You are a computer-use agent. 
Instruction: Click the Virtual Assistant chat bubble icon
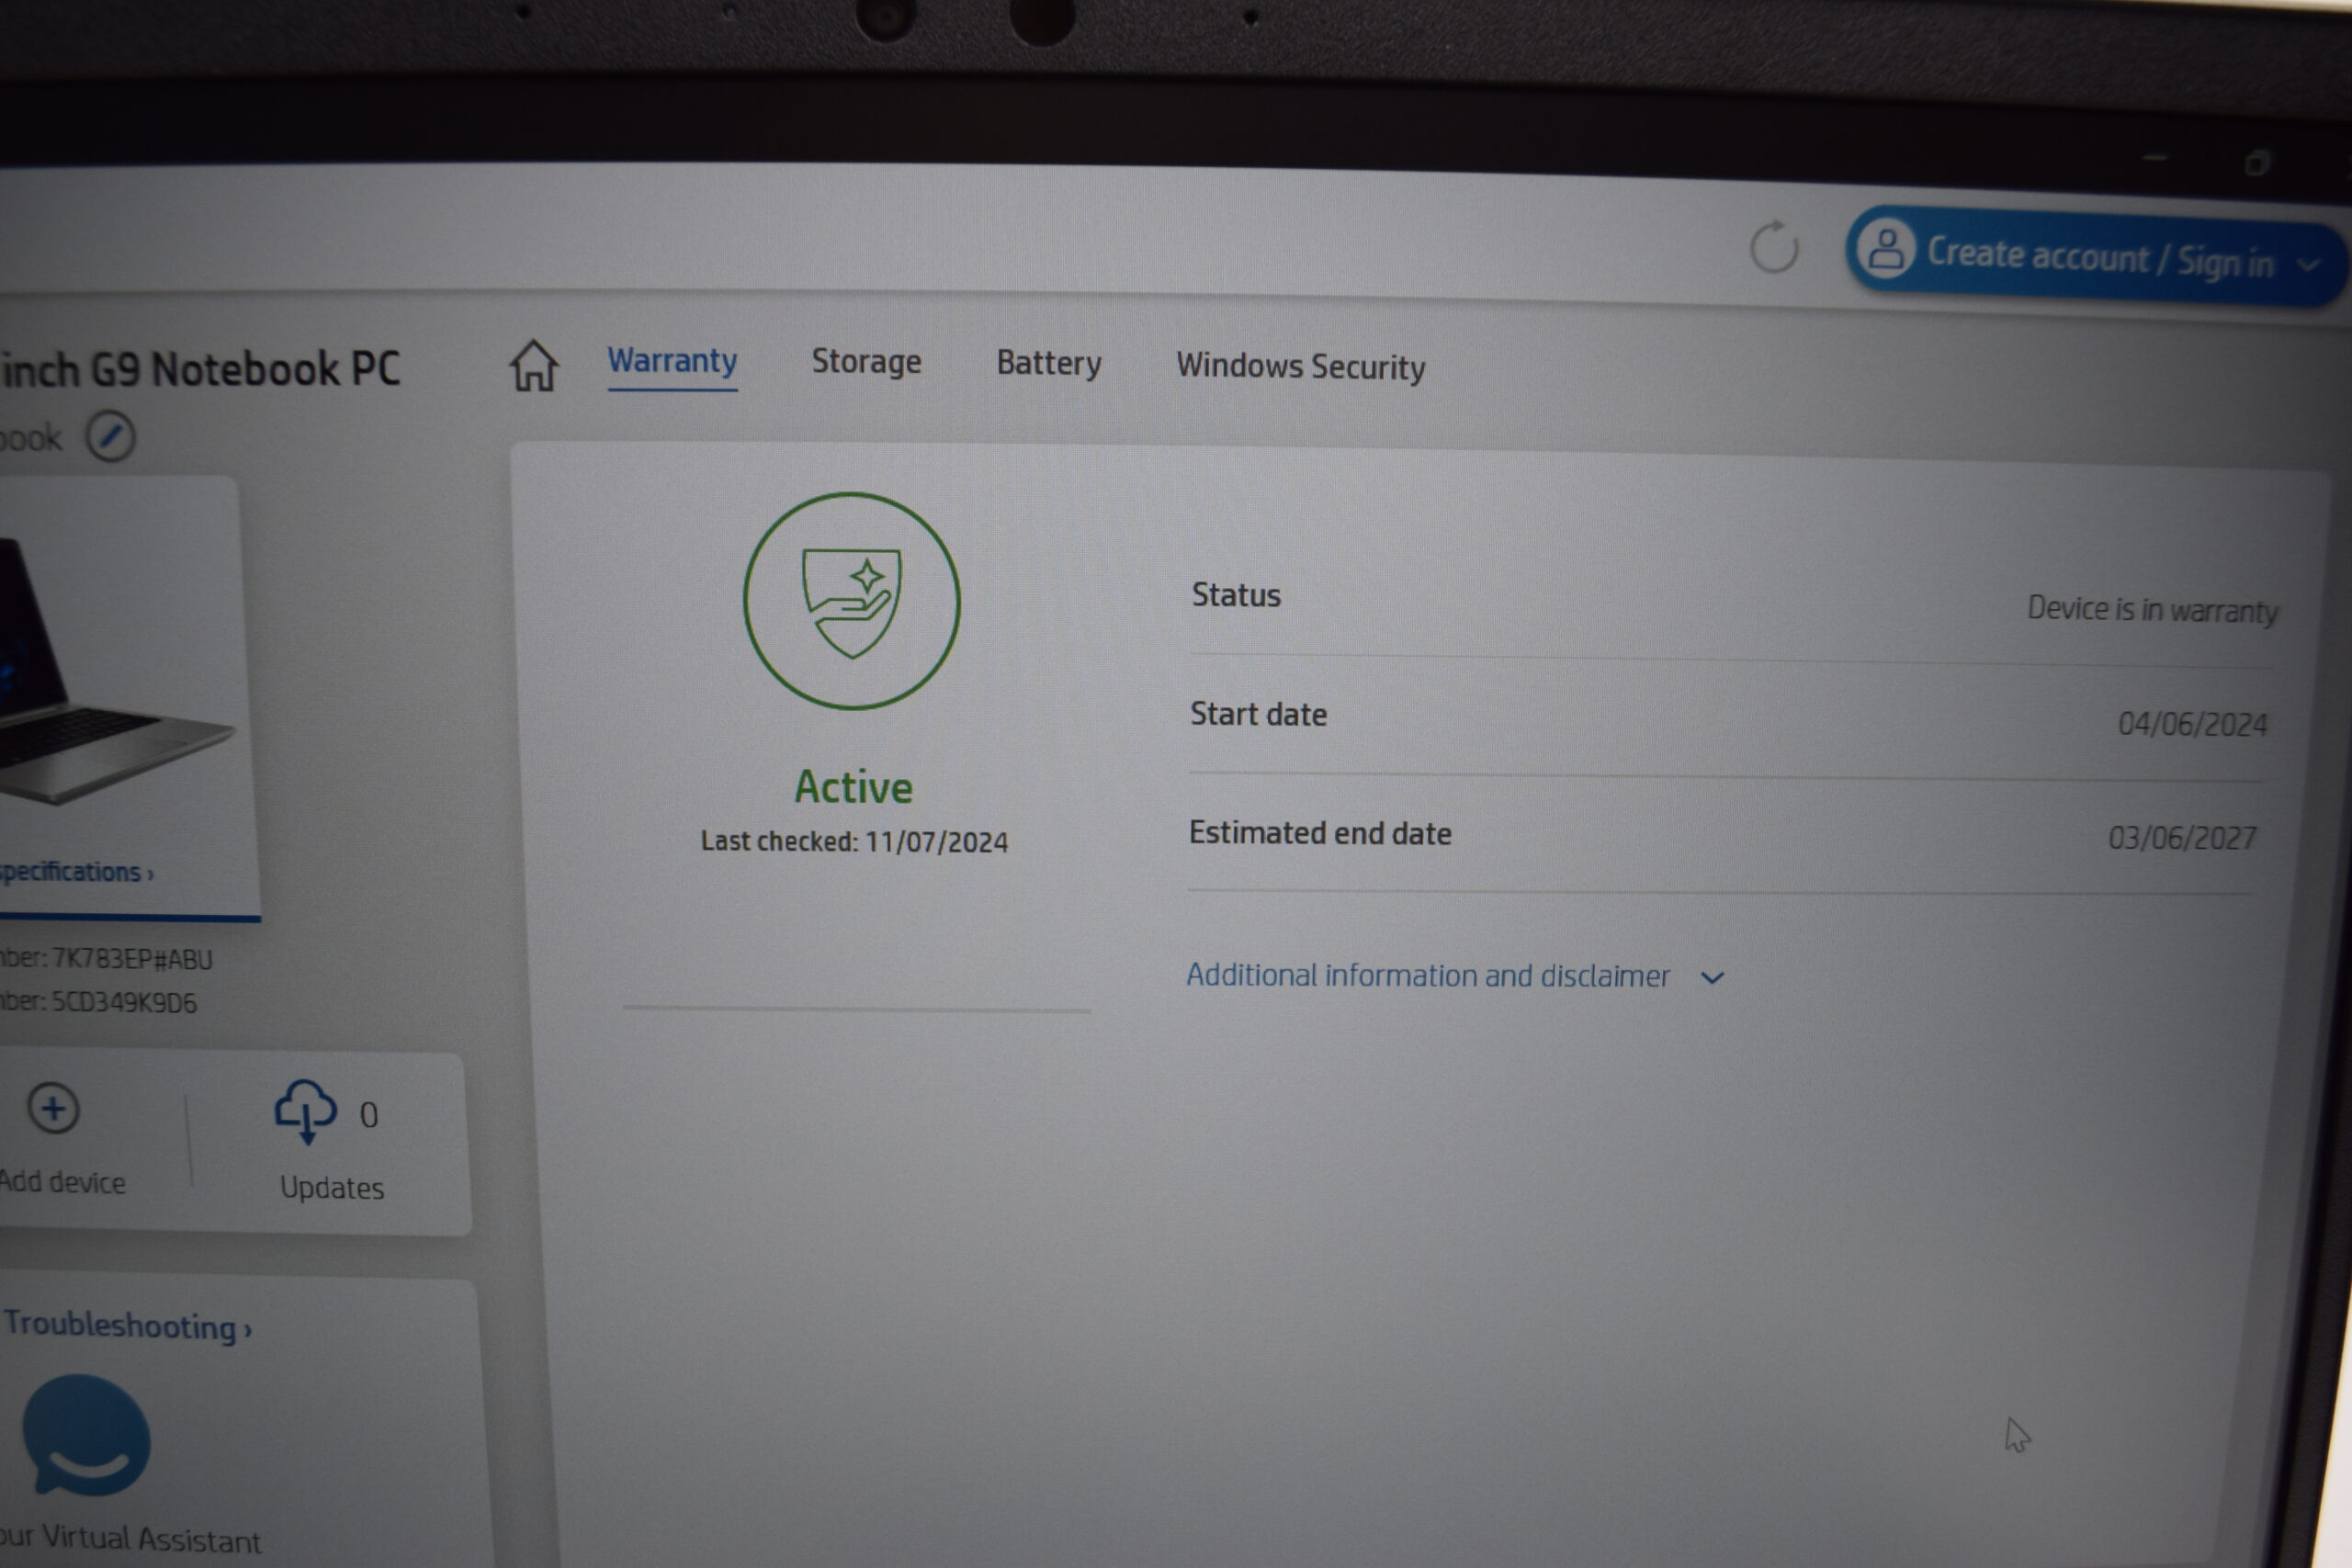[x=87, y=1435]
